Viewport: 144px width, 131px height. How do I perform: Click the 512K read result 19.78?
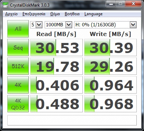click(x=56, y=66)
